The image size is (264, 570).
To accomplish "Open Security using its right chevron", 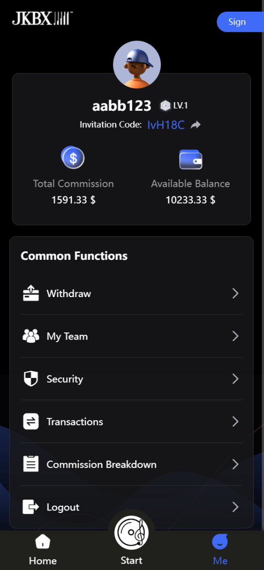I will click(235, 379).
